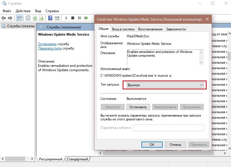Open the Действие menu
The image size is (231, 167).
click(23, 11)
